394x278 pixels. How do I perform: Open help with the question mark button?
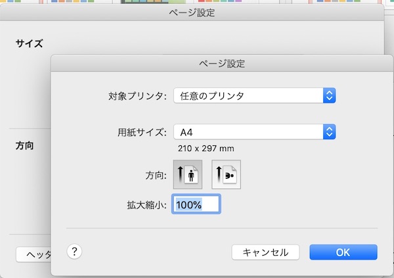(74, 251)
